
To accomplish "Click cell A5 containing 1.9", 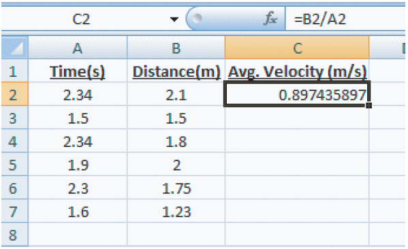I will [78, 165].
